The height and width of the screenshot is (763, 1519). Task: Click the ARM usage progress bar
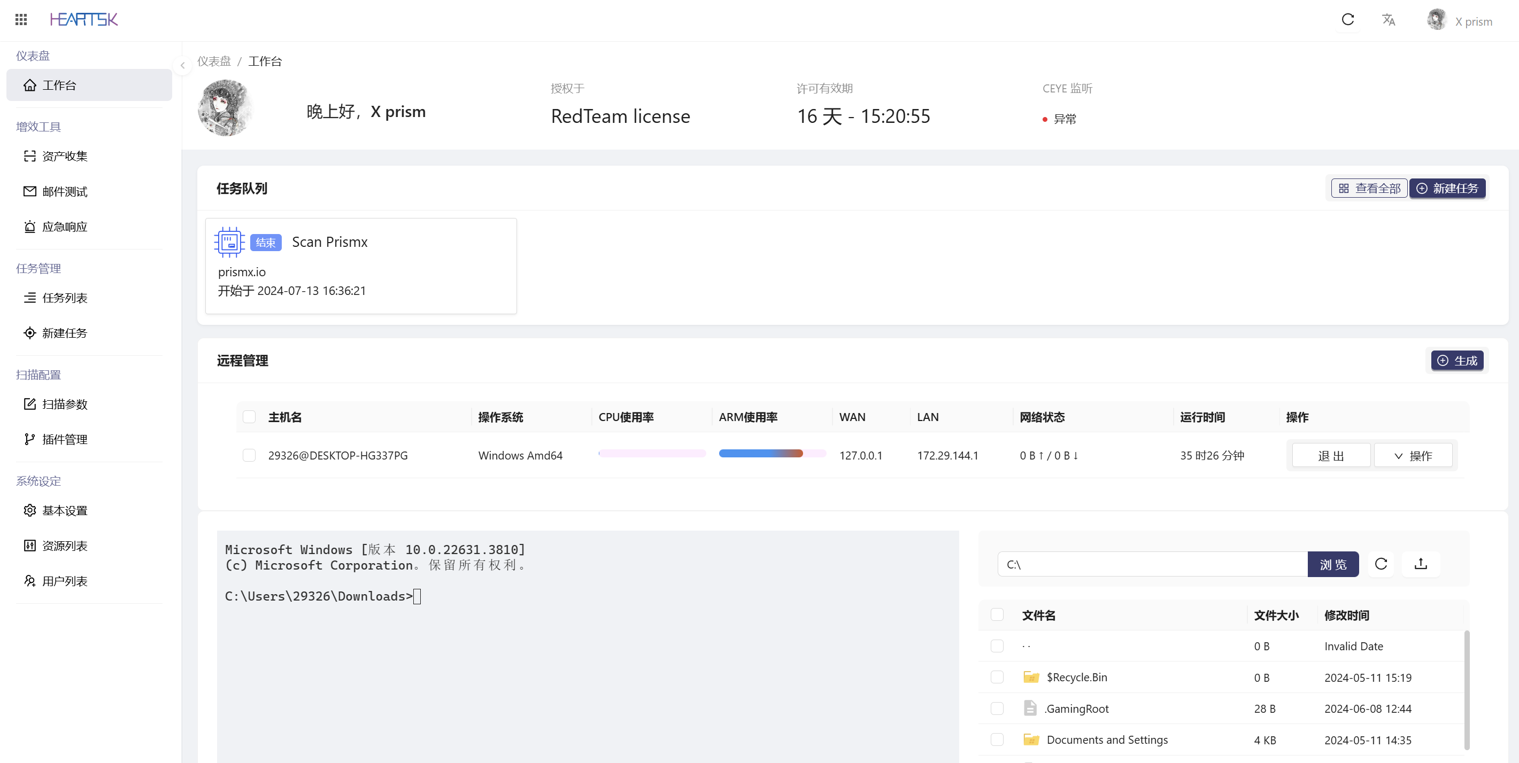(x=772, y=453)
